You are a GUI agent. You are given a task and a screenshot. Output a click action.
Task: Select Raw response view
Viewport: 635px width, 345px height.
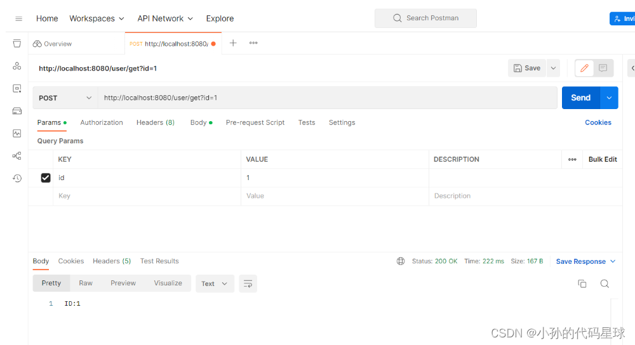[x=86, y=283]
